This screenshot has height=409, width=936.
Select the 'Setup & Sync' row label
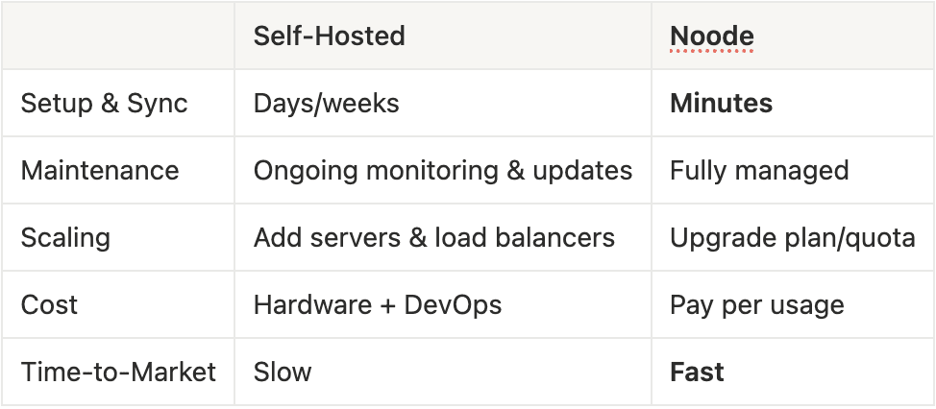tap(104, 104)
